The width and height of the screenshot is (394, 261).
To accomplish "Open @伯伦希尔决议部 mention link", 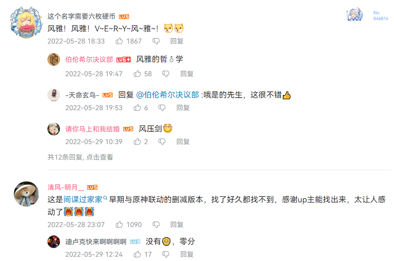I will (x=167, y=95).
